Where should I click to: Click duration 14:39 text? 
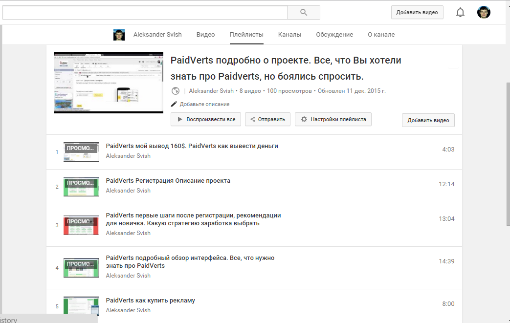[x=446, y=261]
